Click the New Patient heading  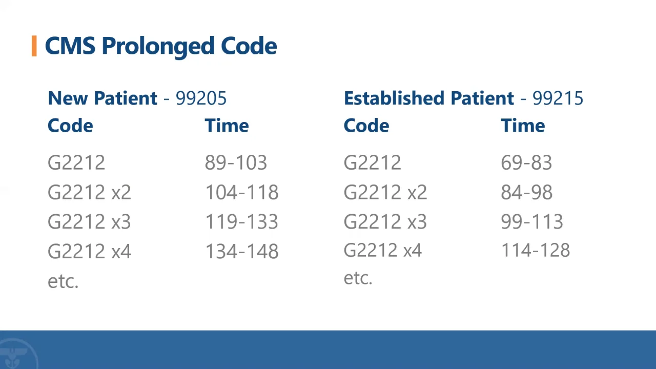pos(102,98)
